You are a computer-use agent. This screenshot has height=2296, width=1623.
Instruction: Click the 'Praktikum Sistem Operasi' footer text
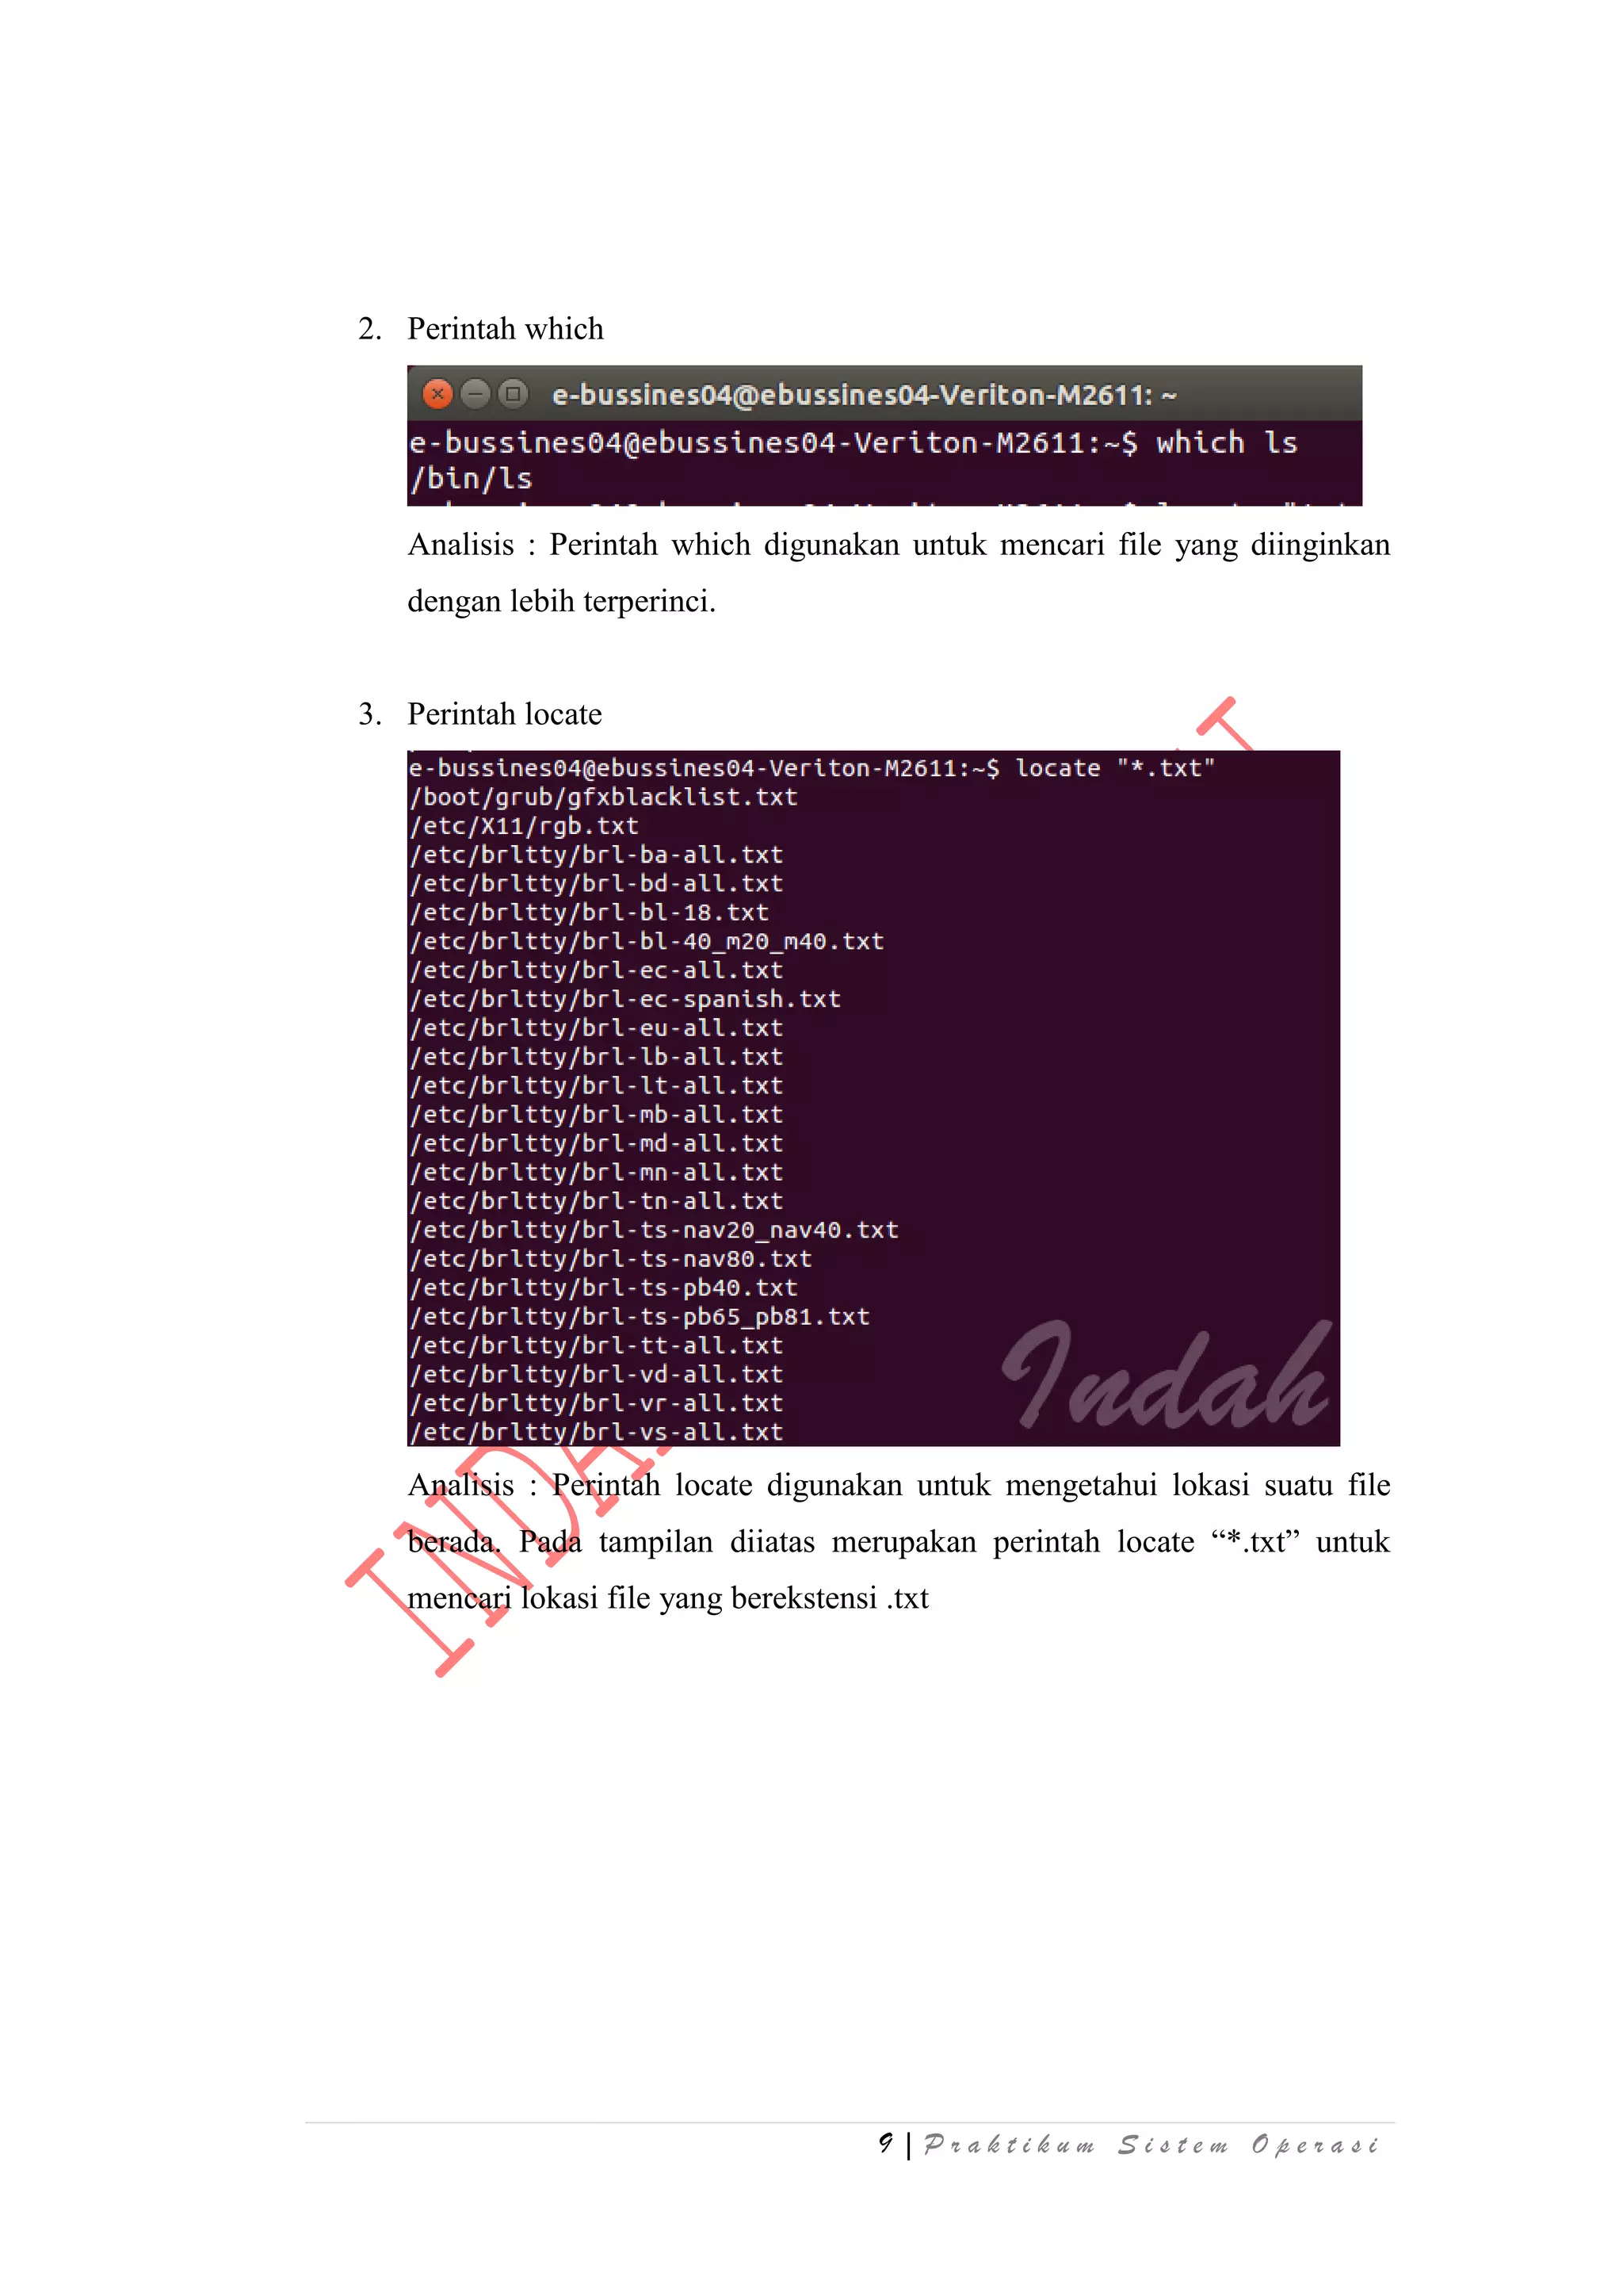point(1151,2145)
